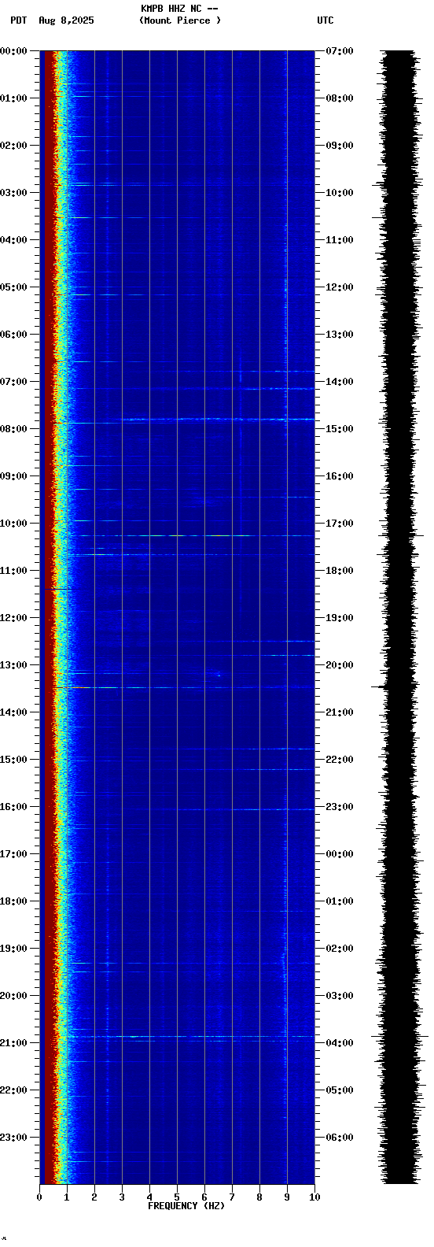Click the 19:00 PDT label on left axis

13,949
